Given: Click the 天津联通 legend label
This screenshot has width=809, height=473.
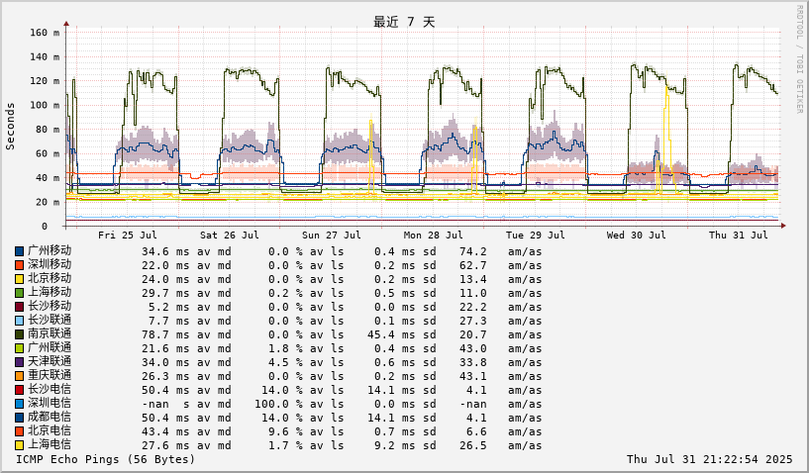Looking at the screenshot, I should (50, 362).
